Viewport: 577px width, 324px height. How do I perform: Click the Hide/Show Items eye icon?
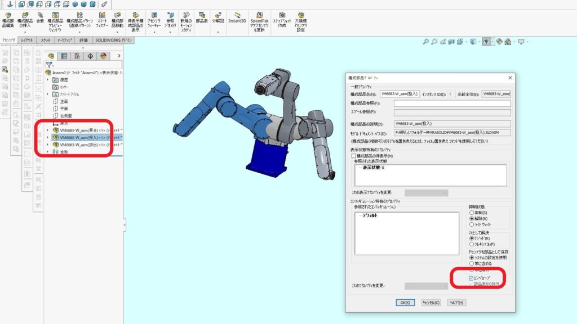(x=485, y=42)
